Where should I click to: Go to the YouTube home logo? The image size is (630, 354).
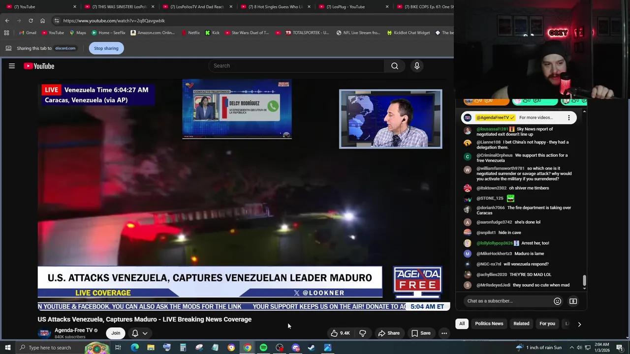point(39,66)
